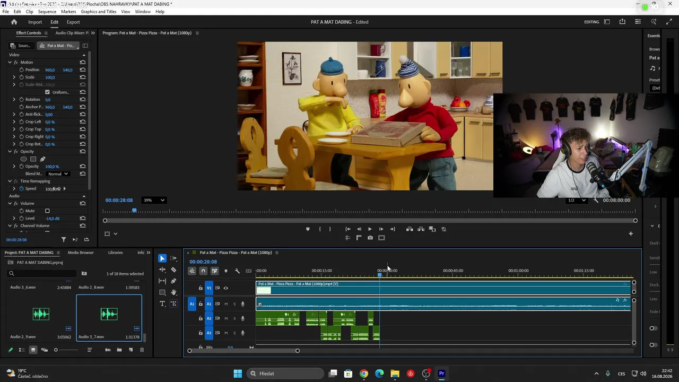Click the Show Rulers icon in Program monitor
Screen dimensions: 679x382
pos(359,238)
